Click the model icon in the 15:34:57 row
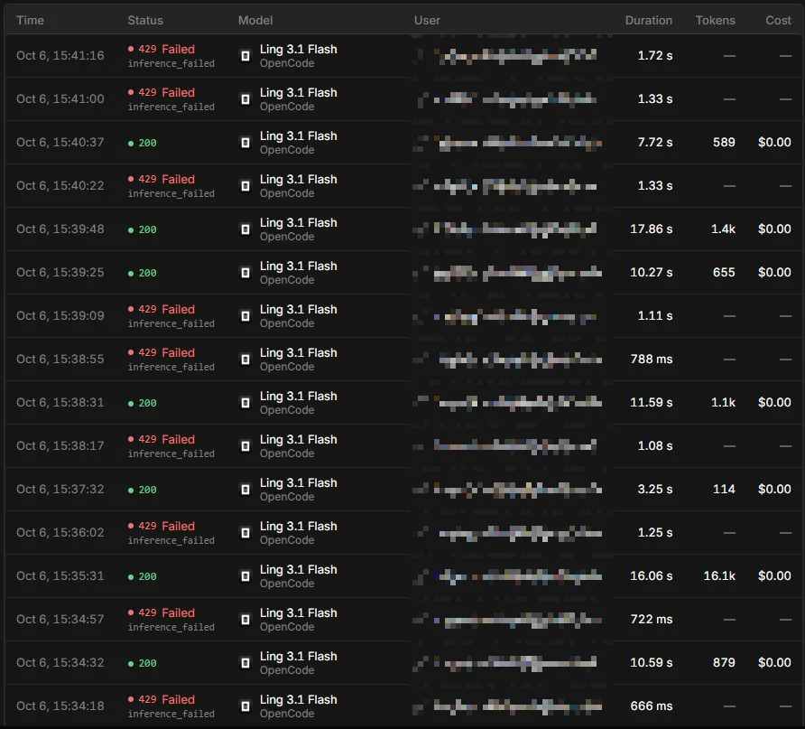The width and height of the screenshot is (805, 729). point(245,620)
